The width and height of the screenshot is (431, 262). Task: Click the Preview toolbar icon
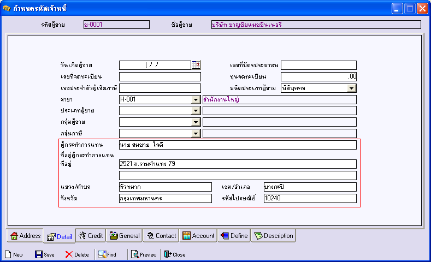[x=134, y=254]
